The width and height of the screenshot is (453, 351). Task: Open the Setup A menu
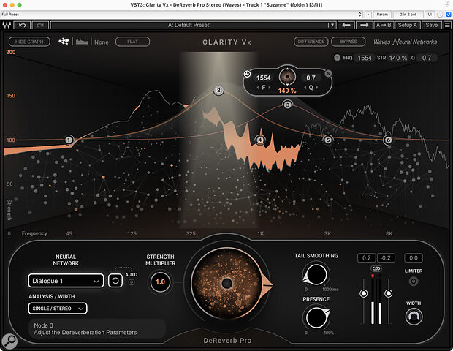pyautogui.click(x=408, y=25)
